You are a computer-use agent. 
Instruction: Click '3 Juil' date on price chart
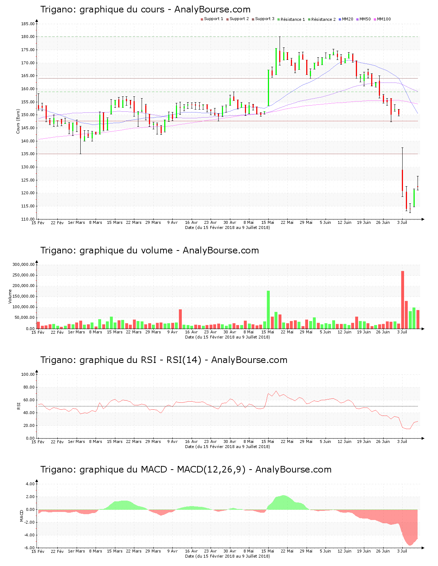(402, 222)
